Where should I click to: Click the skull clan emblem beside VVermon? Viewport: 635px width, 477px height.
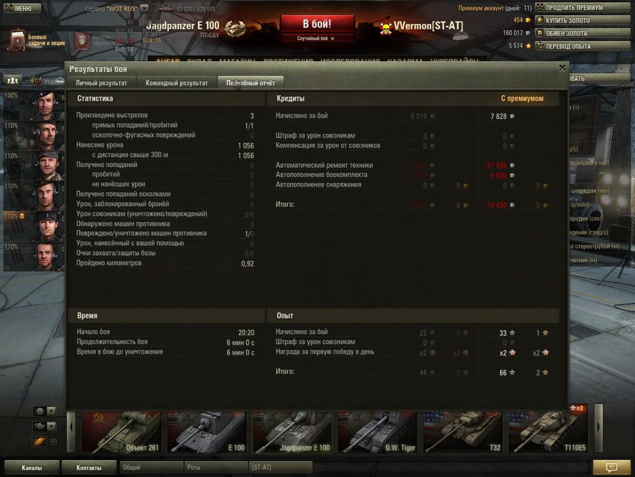tap(386, 28)
